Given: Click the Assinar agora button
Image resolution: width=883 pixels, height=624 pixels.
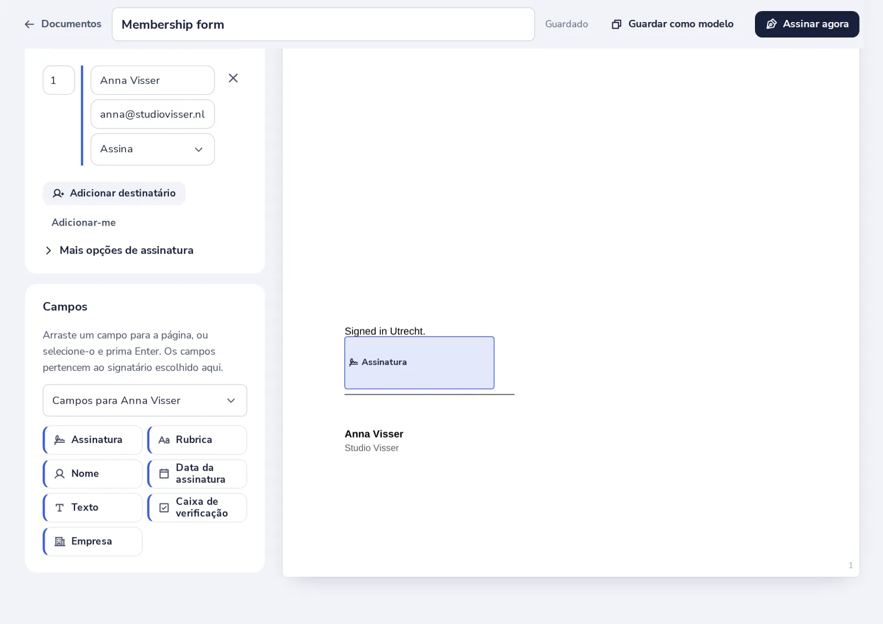Looking at the screenshot, I should 807,24.
